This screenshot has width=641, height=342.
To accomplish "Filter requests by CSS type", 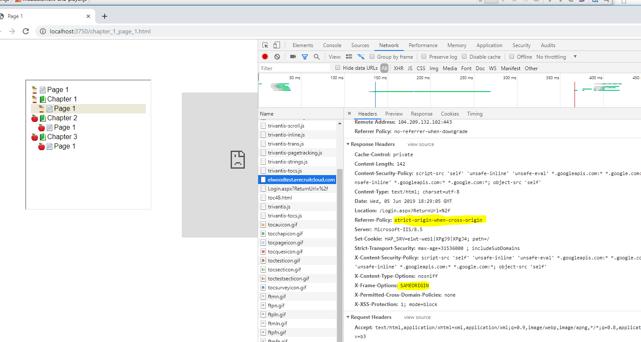I will point(421,68).
